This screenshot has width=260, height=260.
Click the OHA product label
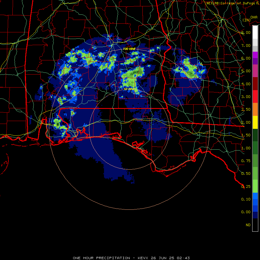point(254,17)
